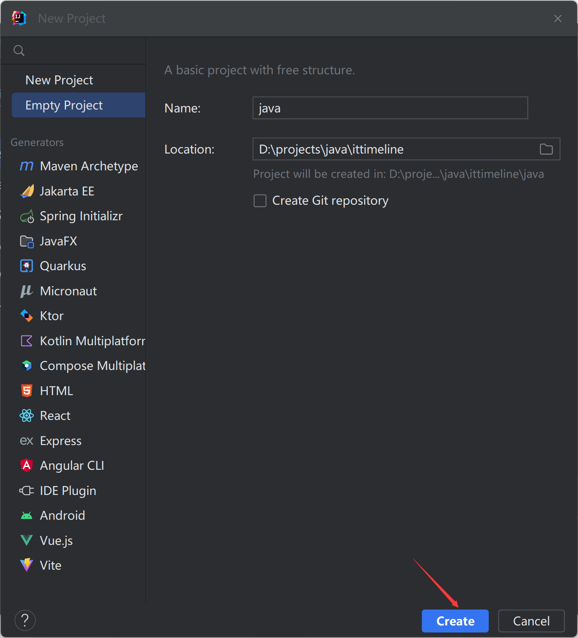Click the Ktor diamond icon
The height and width of the screenshot is (638, 578).
click(x=27, y=316)
